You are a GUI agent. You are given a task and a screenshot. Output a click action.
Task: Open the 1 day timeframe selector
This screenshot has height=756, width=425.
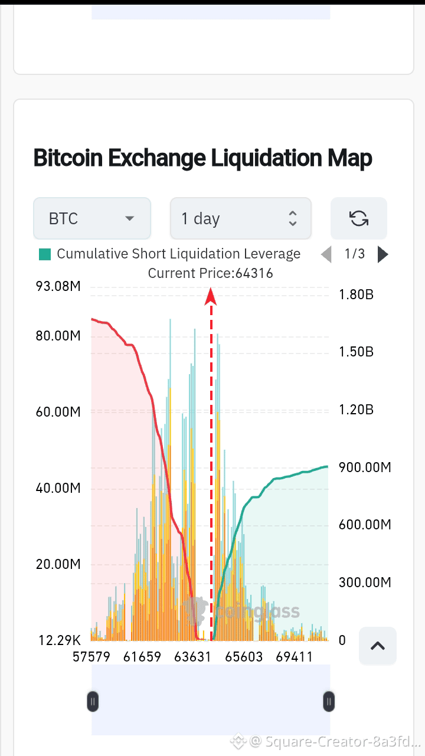click(x=241, y=218)
